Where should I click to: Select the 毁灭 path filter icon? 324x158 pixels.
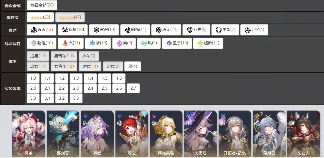[x=34, y=30]
